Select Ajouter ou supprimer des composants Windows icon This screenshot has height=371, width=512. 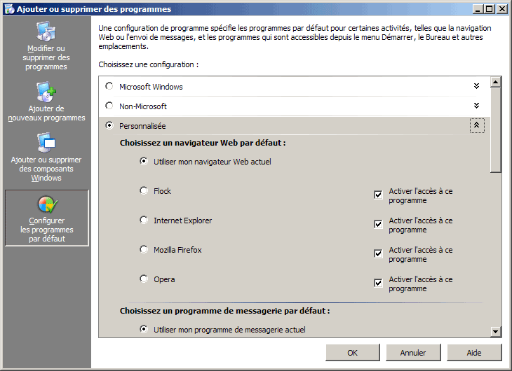pos(46,143)
